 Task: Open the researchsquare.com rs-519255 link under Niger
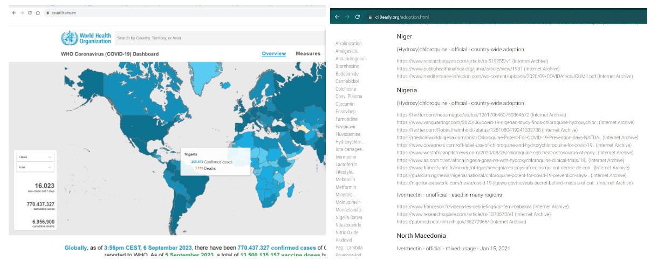click(454, 61)
